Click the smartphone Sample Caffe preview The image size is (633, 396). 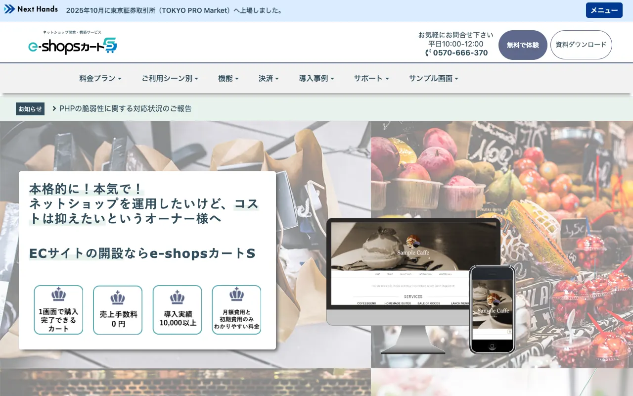point(492,309)
